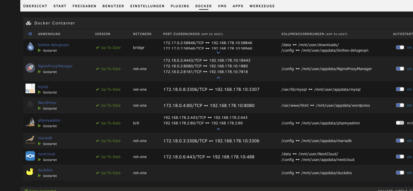Open the VMs tab
The image size is (413, 191).
222,6
